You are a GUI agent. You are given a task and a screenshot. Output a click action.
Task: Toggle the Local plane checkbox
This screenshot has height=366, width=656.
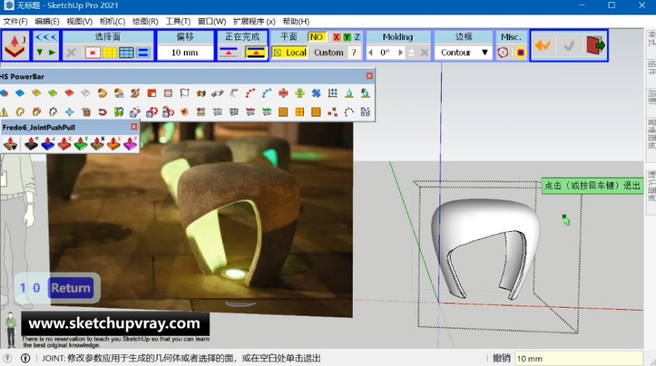(290, 52)
